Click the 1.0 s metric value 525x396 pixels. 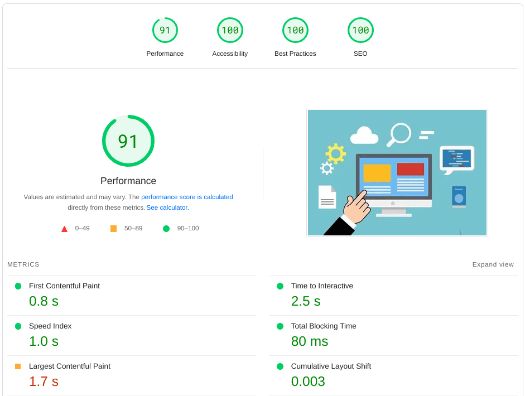pos(44,341)
